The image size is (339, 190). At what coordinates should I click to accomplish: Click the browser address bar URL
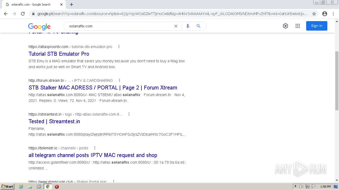pos(172,14)
